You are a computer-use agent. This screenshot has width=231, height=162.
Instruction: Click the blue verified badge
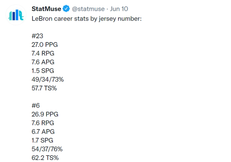tap(66, 9)
